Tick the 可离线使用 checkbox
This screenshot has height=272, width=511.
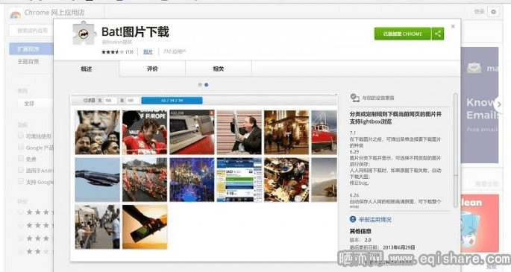click(21, 136)
